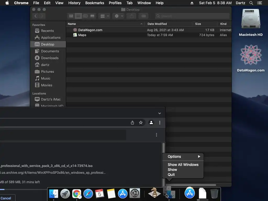Click Chrome share page icon

coord(132,122)
